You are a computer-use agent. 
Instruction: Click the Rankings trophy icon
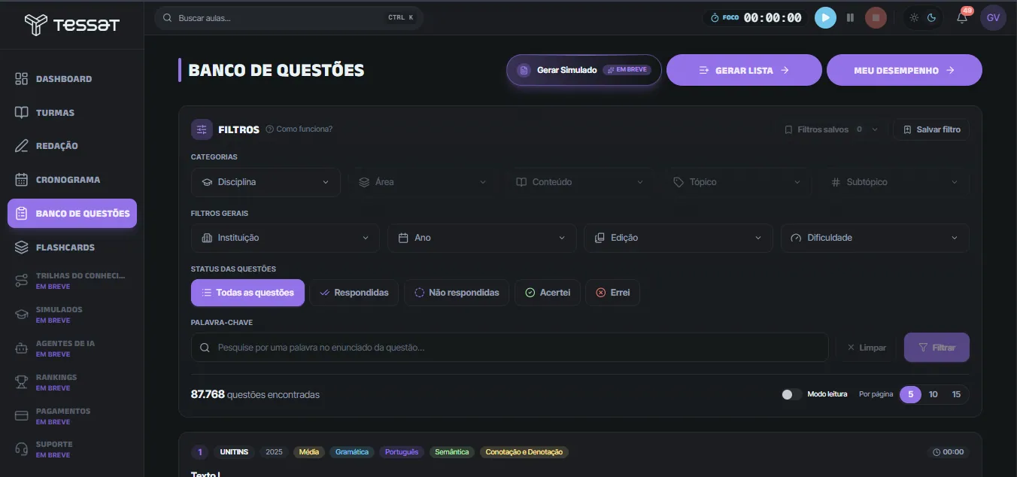point(22,382)
